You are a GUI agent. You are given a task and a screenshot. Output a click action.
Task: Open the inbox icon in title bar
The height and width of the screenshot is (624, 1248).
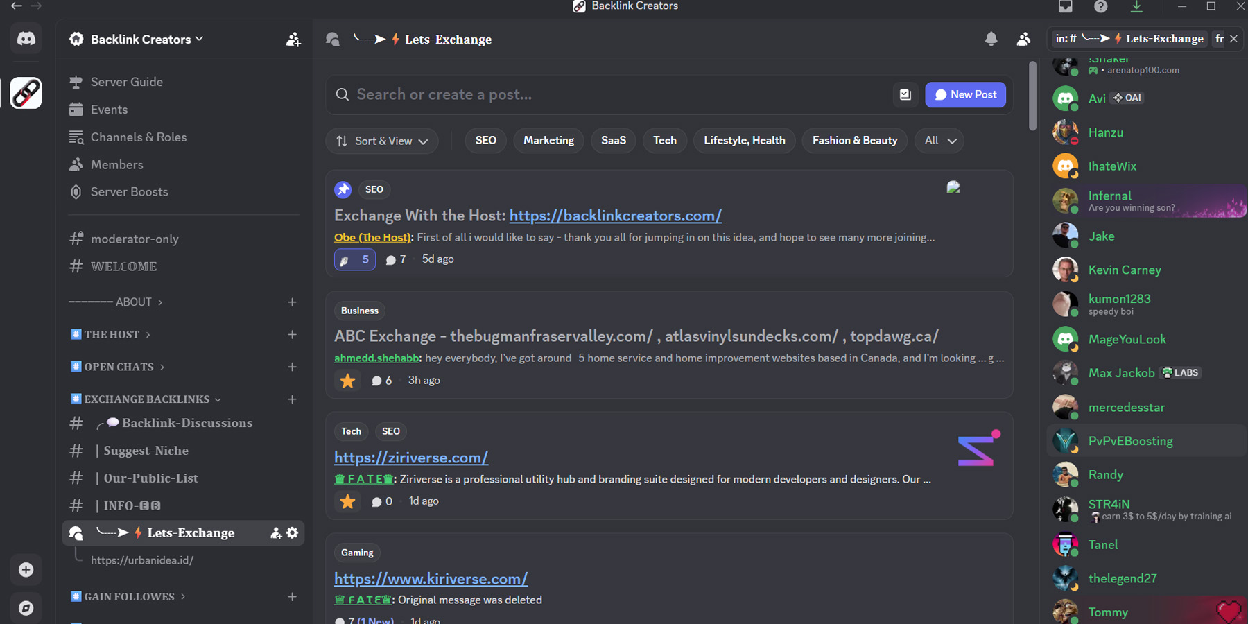[1065, 7]
